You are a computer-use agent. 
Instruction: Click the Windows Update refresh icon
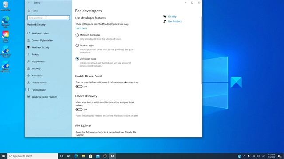28,33
